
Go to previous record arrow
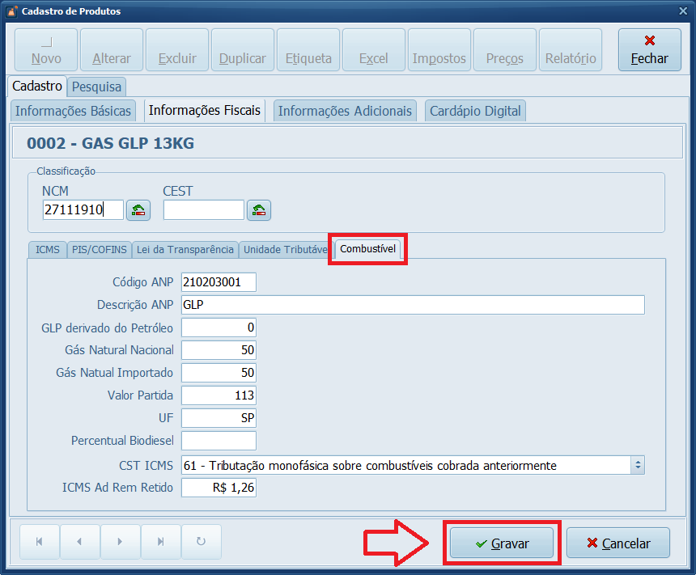coord(79,542)
